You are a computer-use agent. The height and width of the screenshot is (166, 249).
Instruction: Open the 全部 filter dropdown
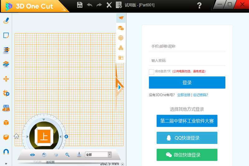[109, 155]
